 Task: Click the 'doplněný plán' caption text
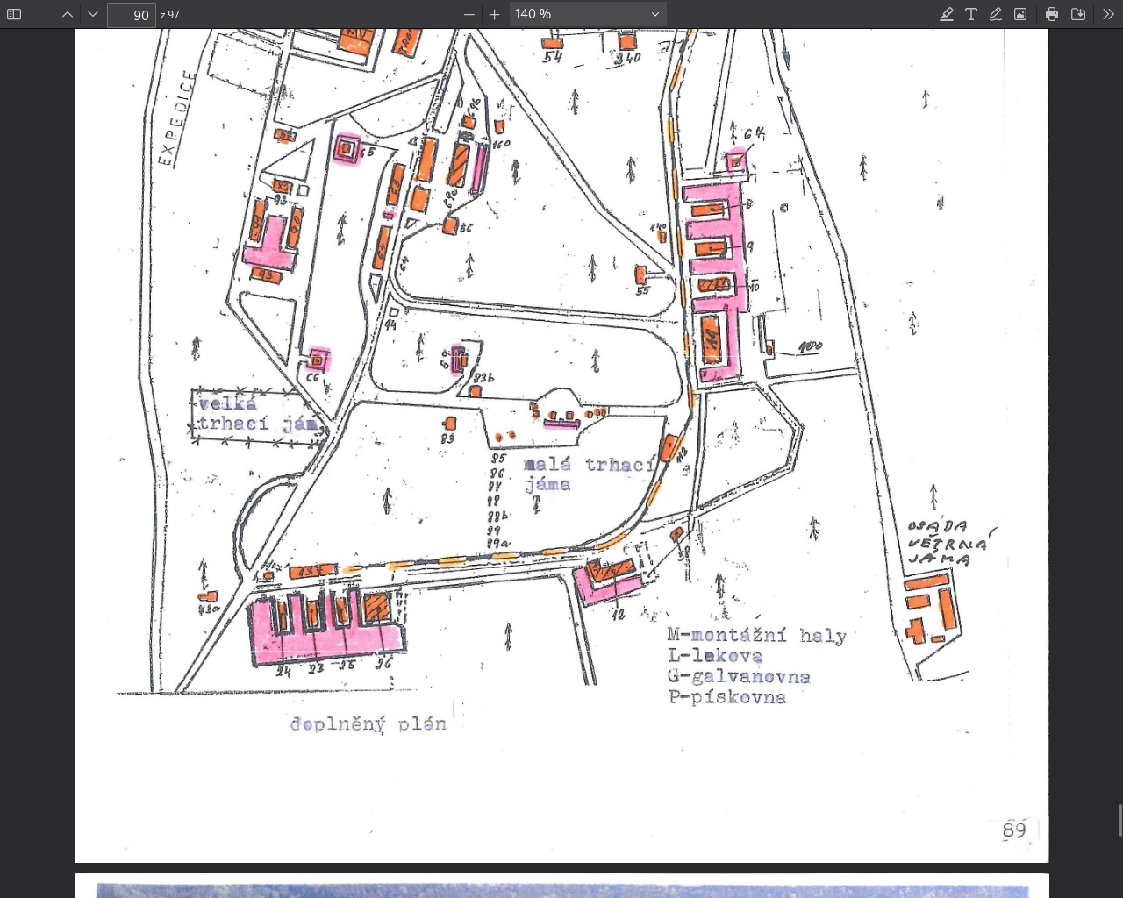tap(368, 724)
